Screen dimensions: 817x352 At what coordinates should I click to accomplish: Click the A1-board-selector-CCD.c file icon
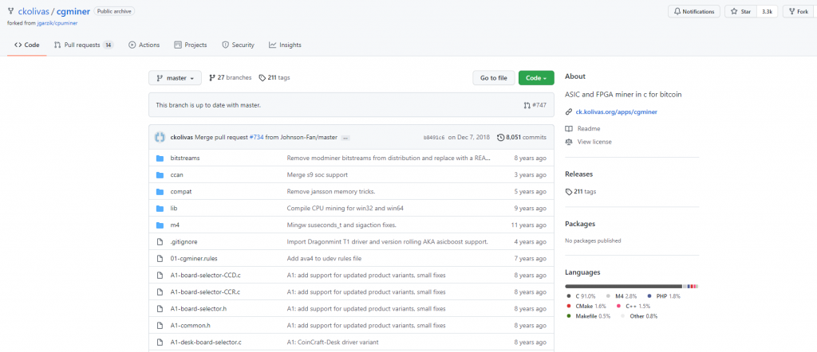click(160, 275)
